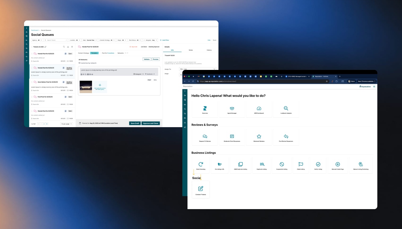Viewport: 402px width, 229px height.
Task: Open the Agency filter dropdown
Action: pos(37,40)
